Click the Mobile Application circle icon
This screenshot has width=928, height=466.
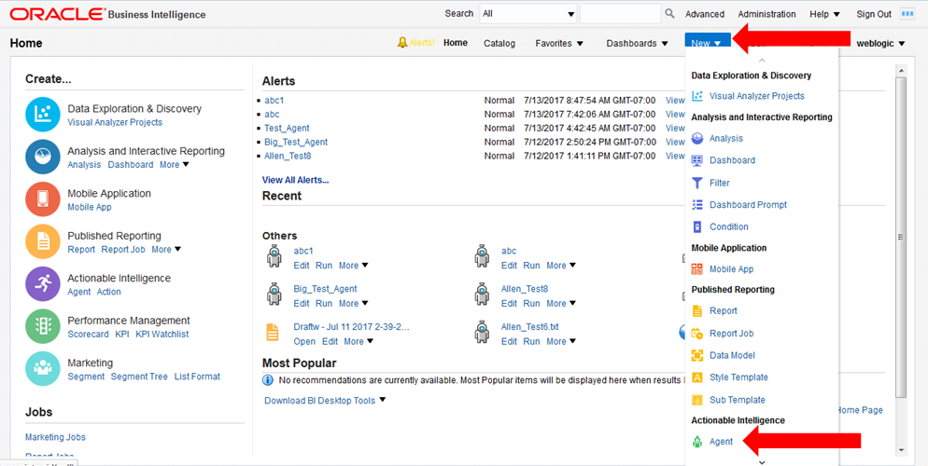pos(43,199)
